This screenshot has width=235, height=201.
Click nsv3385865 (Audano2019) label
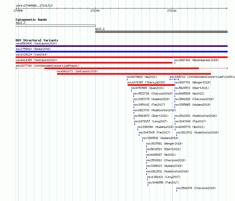(x=192, y=105)
